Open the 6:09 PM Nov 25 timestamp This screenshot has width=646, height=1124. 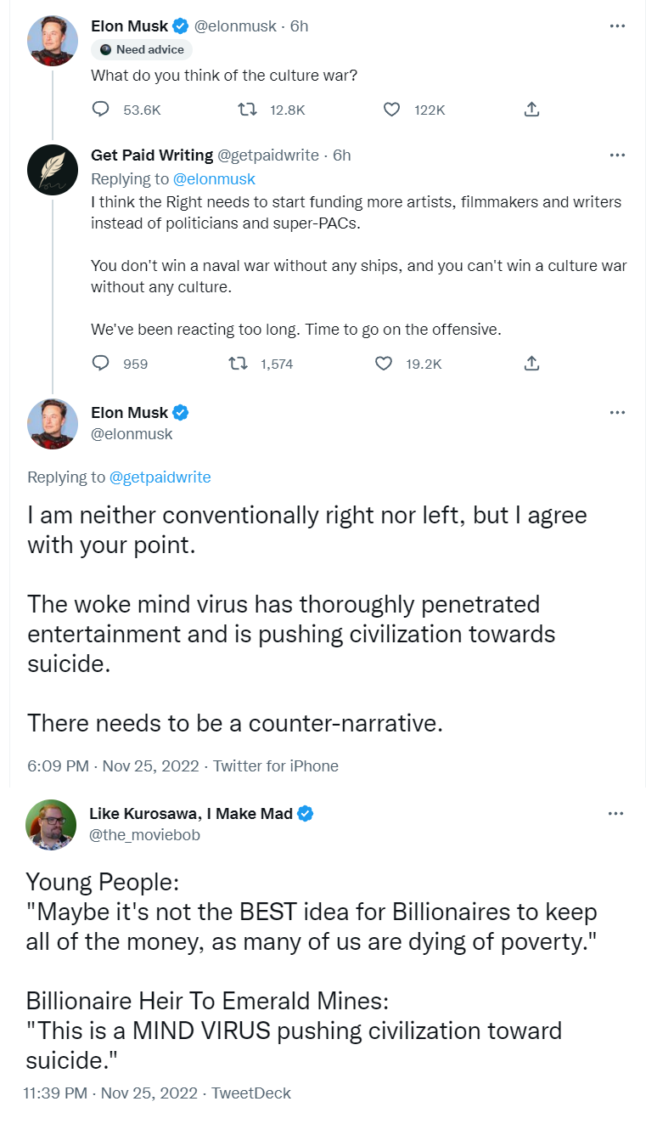click(113, 766)
